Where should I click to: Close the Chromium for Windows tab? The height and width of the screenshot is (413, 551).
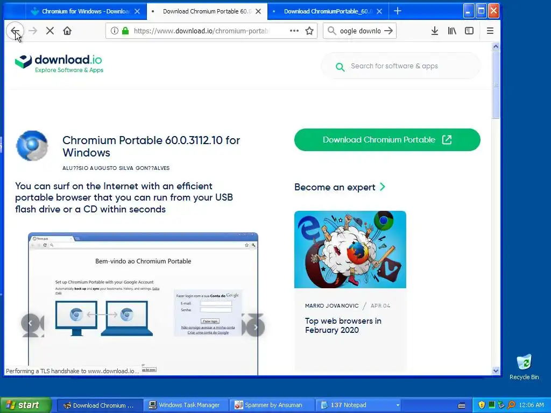tap(137, 11)
